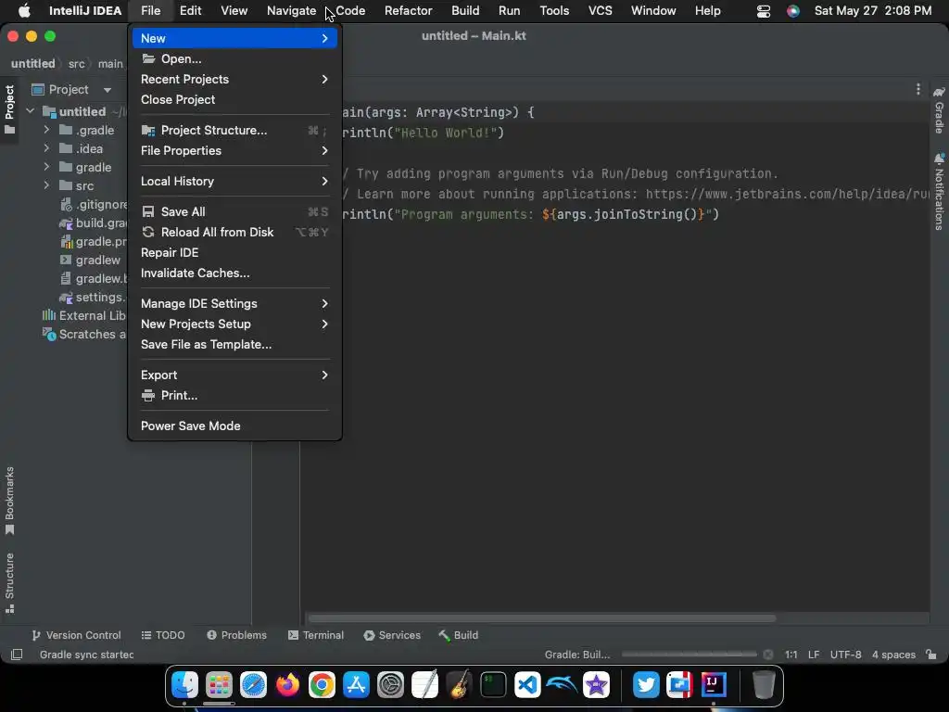
Task: Open the Navigate menu
Action: point(291,11)
